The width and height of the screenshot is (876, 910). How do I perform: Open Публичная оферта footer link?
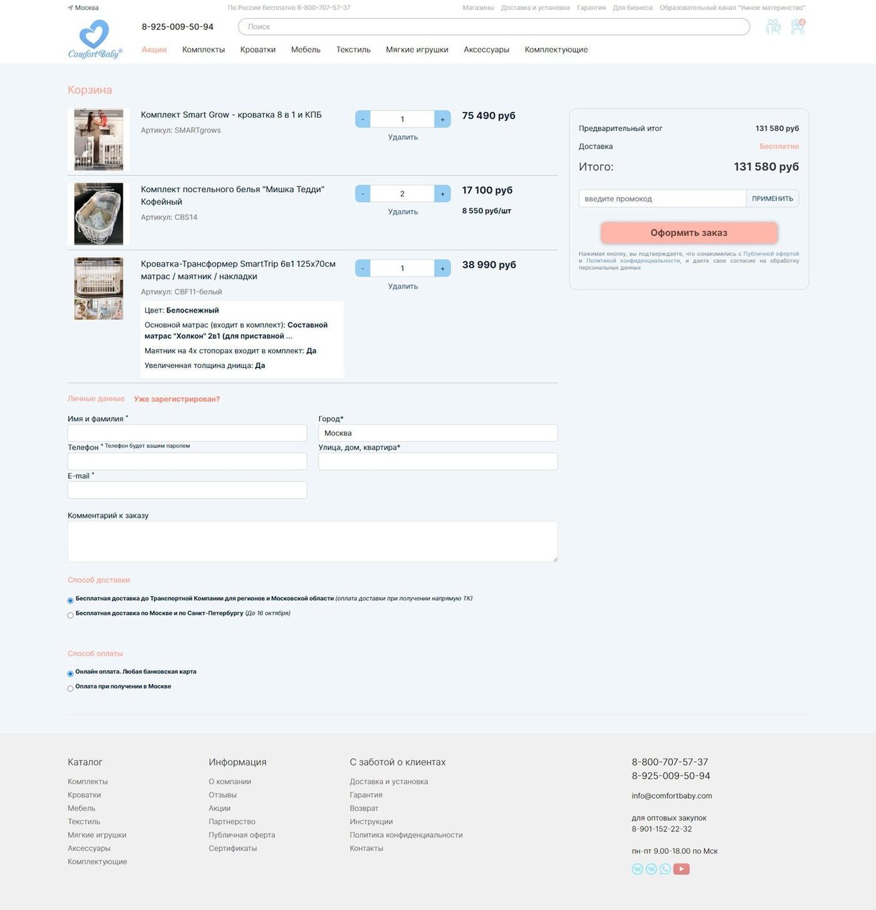pos(242,835)
